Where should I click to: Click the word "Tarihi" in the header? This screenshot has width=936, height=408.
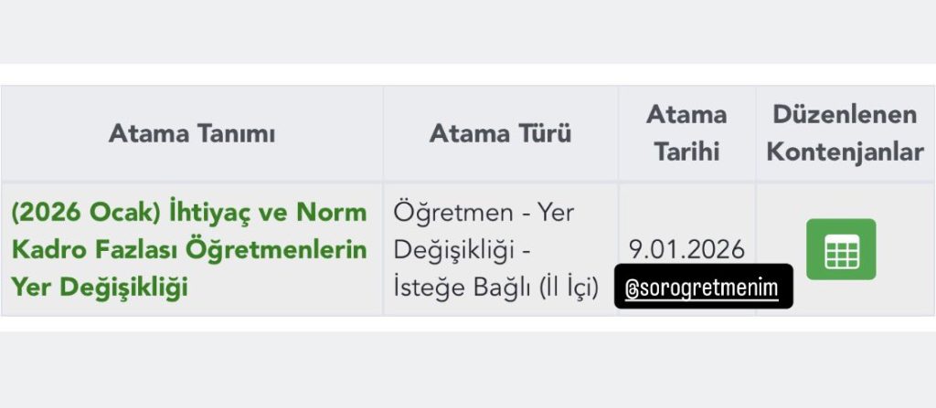686,152
